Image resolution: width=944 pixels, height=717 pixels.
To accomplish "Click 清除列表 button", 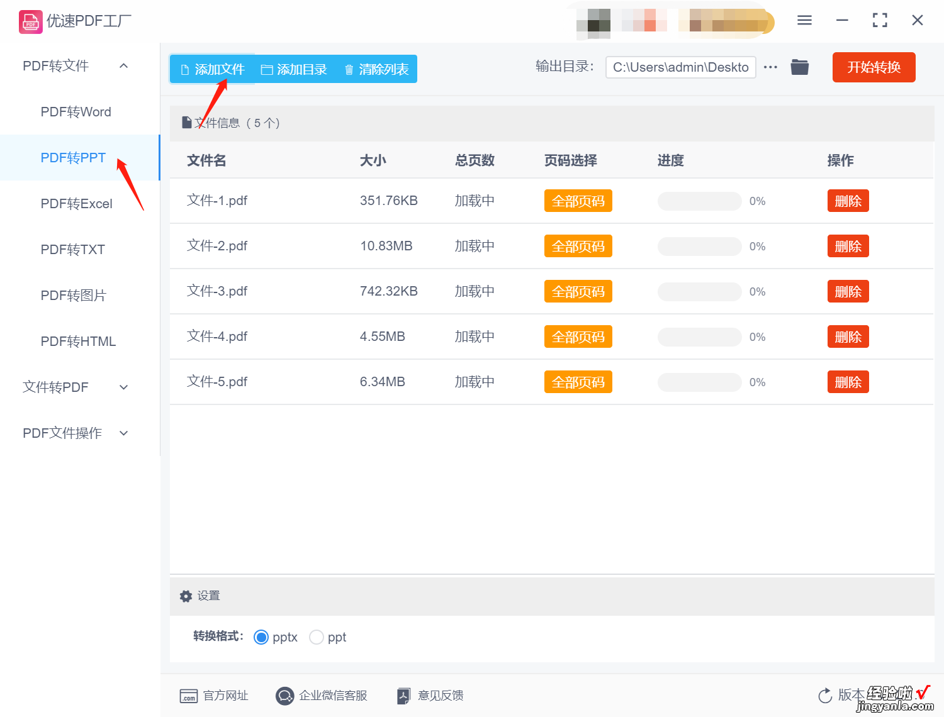I will point(376,69).
